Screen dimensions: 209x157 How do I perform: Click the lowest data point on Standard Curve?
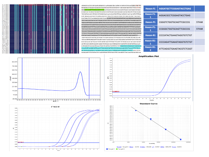(181, 139)
